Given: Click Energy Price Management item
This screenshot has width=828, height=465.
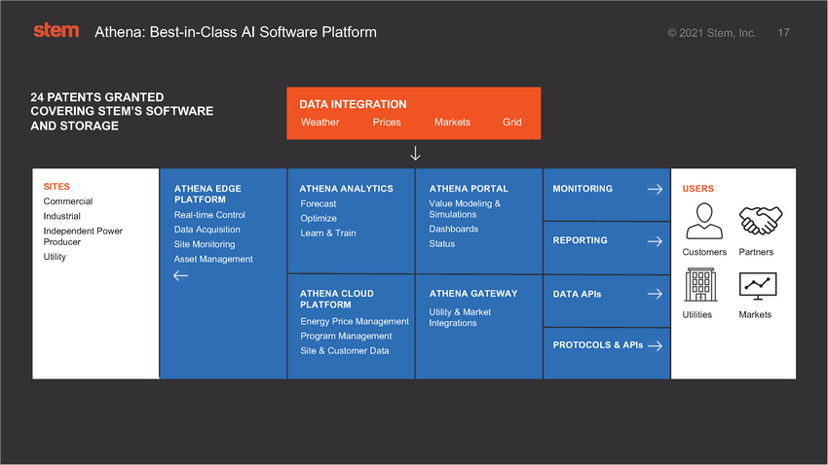Looking at the screenshot, I should pyautogui.click(x=355, y=321).
